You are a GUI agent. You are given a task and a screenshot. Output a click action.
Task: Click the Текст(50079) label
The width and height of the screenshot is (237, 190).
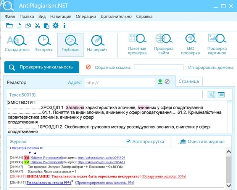(x=23, y=95)
